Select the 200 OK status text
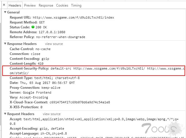 click(x=41, y=27)
